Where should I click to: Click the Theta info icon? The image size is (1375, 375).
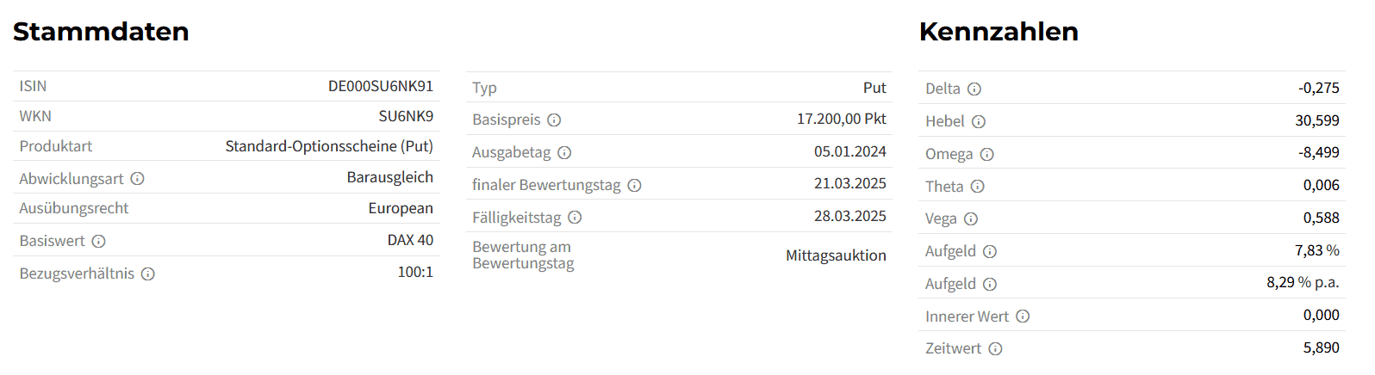tap(978, 187)
